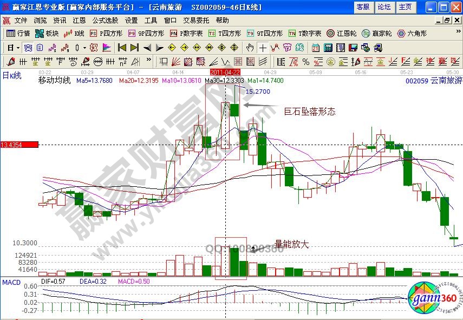Click the yellow diamond horizontal-expand icon

tap(197, 48)
